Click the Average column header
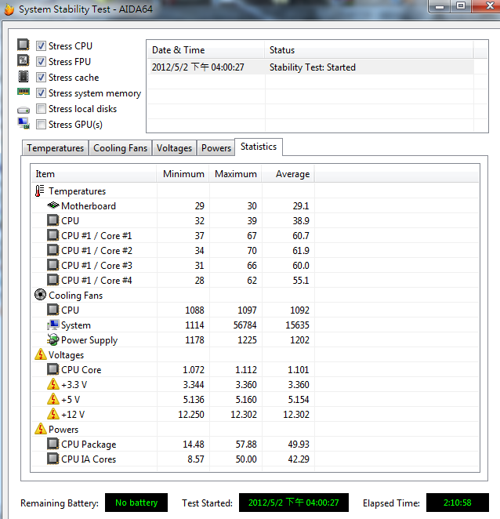This screenshot has height=519, width=500. [x=288, y=174]
